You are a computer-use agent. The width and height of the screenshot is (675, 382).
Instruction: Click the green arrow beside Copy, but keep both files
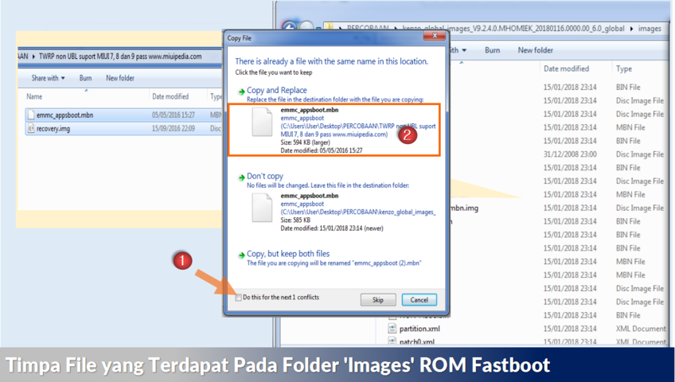pyautogui.click(x=241, y=255)
